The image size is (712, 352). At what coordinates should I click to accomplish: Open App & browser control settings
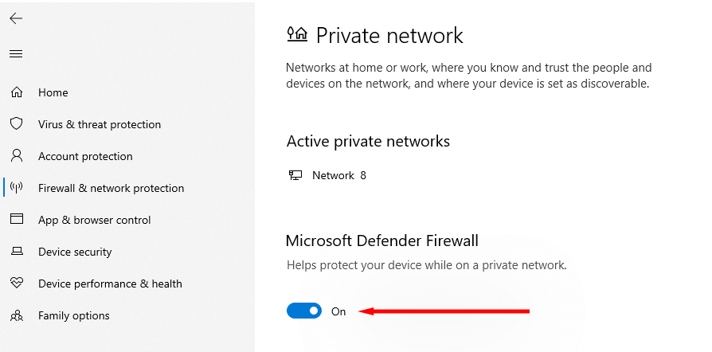pyautogui.click(x=94, y=220)
